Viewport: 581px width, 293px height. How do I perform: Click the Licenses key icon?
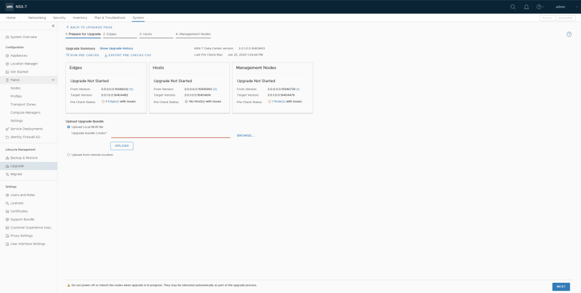tap(7, 203)
